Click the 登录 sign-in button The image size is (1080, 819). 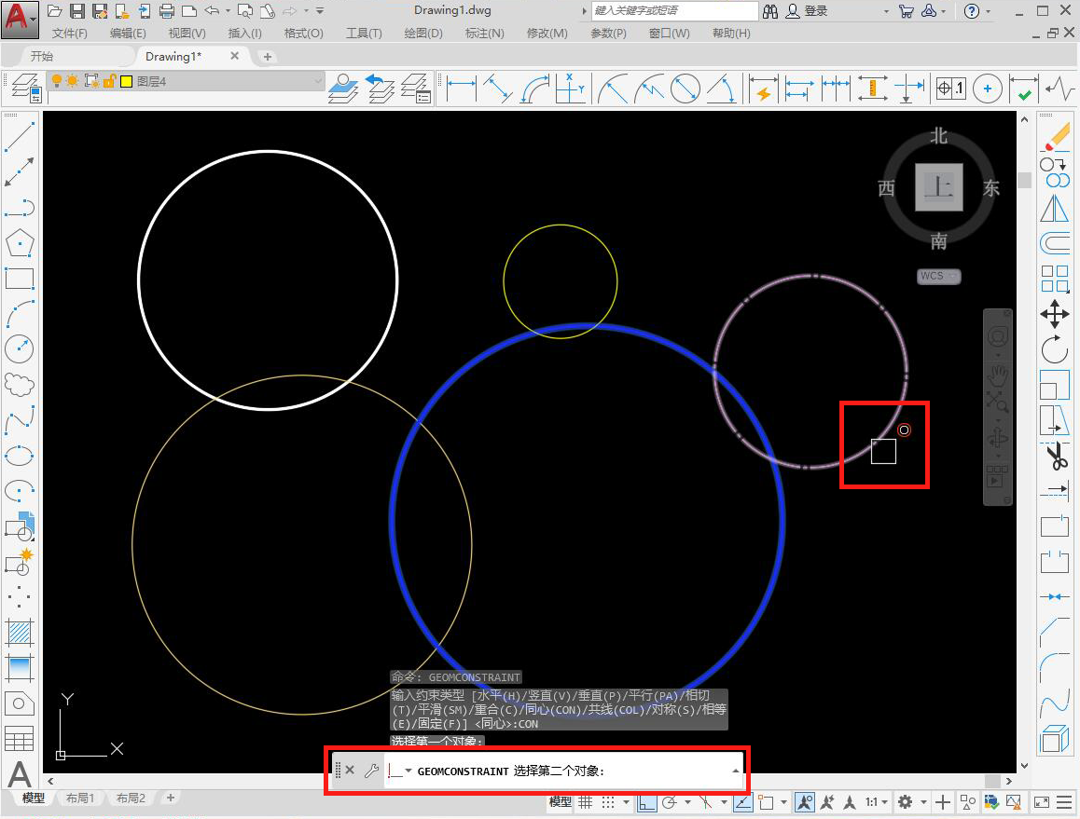tap(808, 11)
